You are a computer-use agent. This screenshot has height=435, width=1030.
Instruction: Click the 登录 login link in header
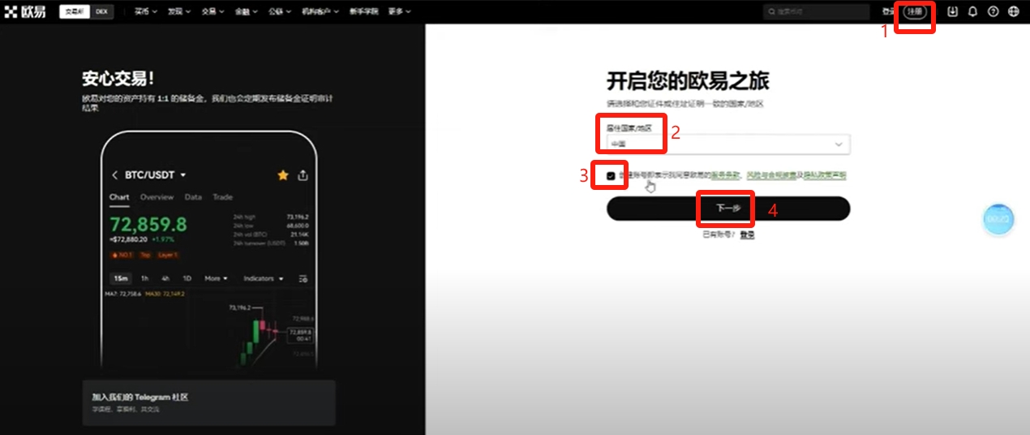click(889, 12)
